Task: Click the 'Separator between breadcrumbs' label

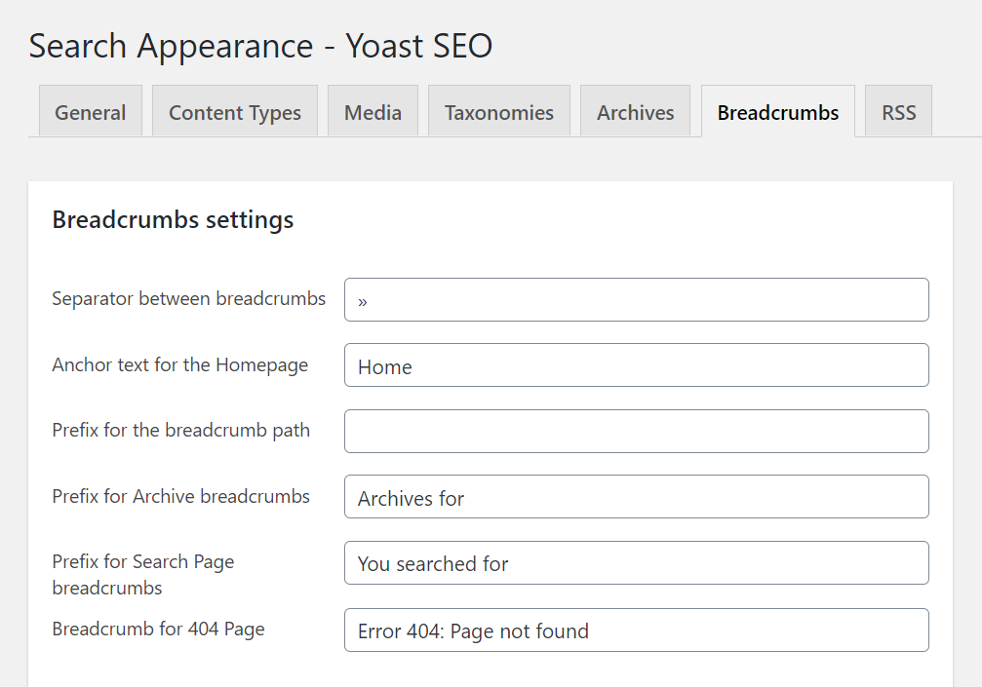Action: click(x=188, y=299)
